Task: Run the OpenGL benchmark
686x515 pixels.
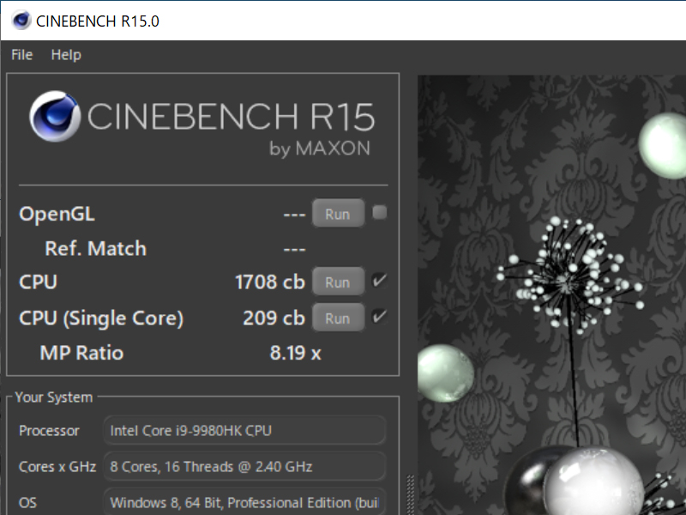Action: click(x=338, y=214)
